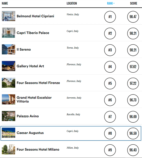Image resolution: width=142 pixels, height=158 pixels.
Task: Open Belmond Hotel Cipriani thumbnail image
Action: tap(9, 16)
